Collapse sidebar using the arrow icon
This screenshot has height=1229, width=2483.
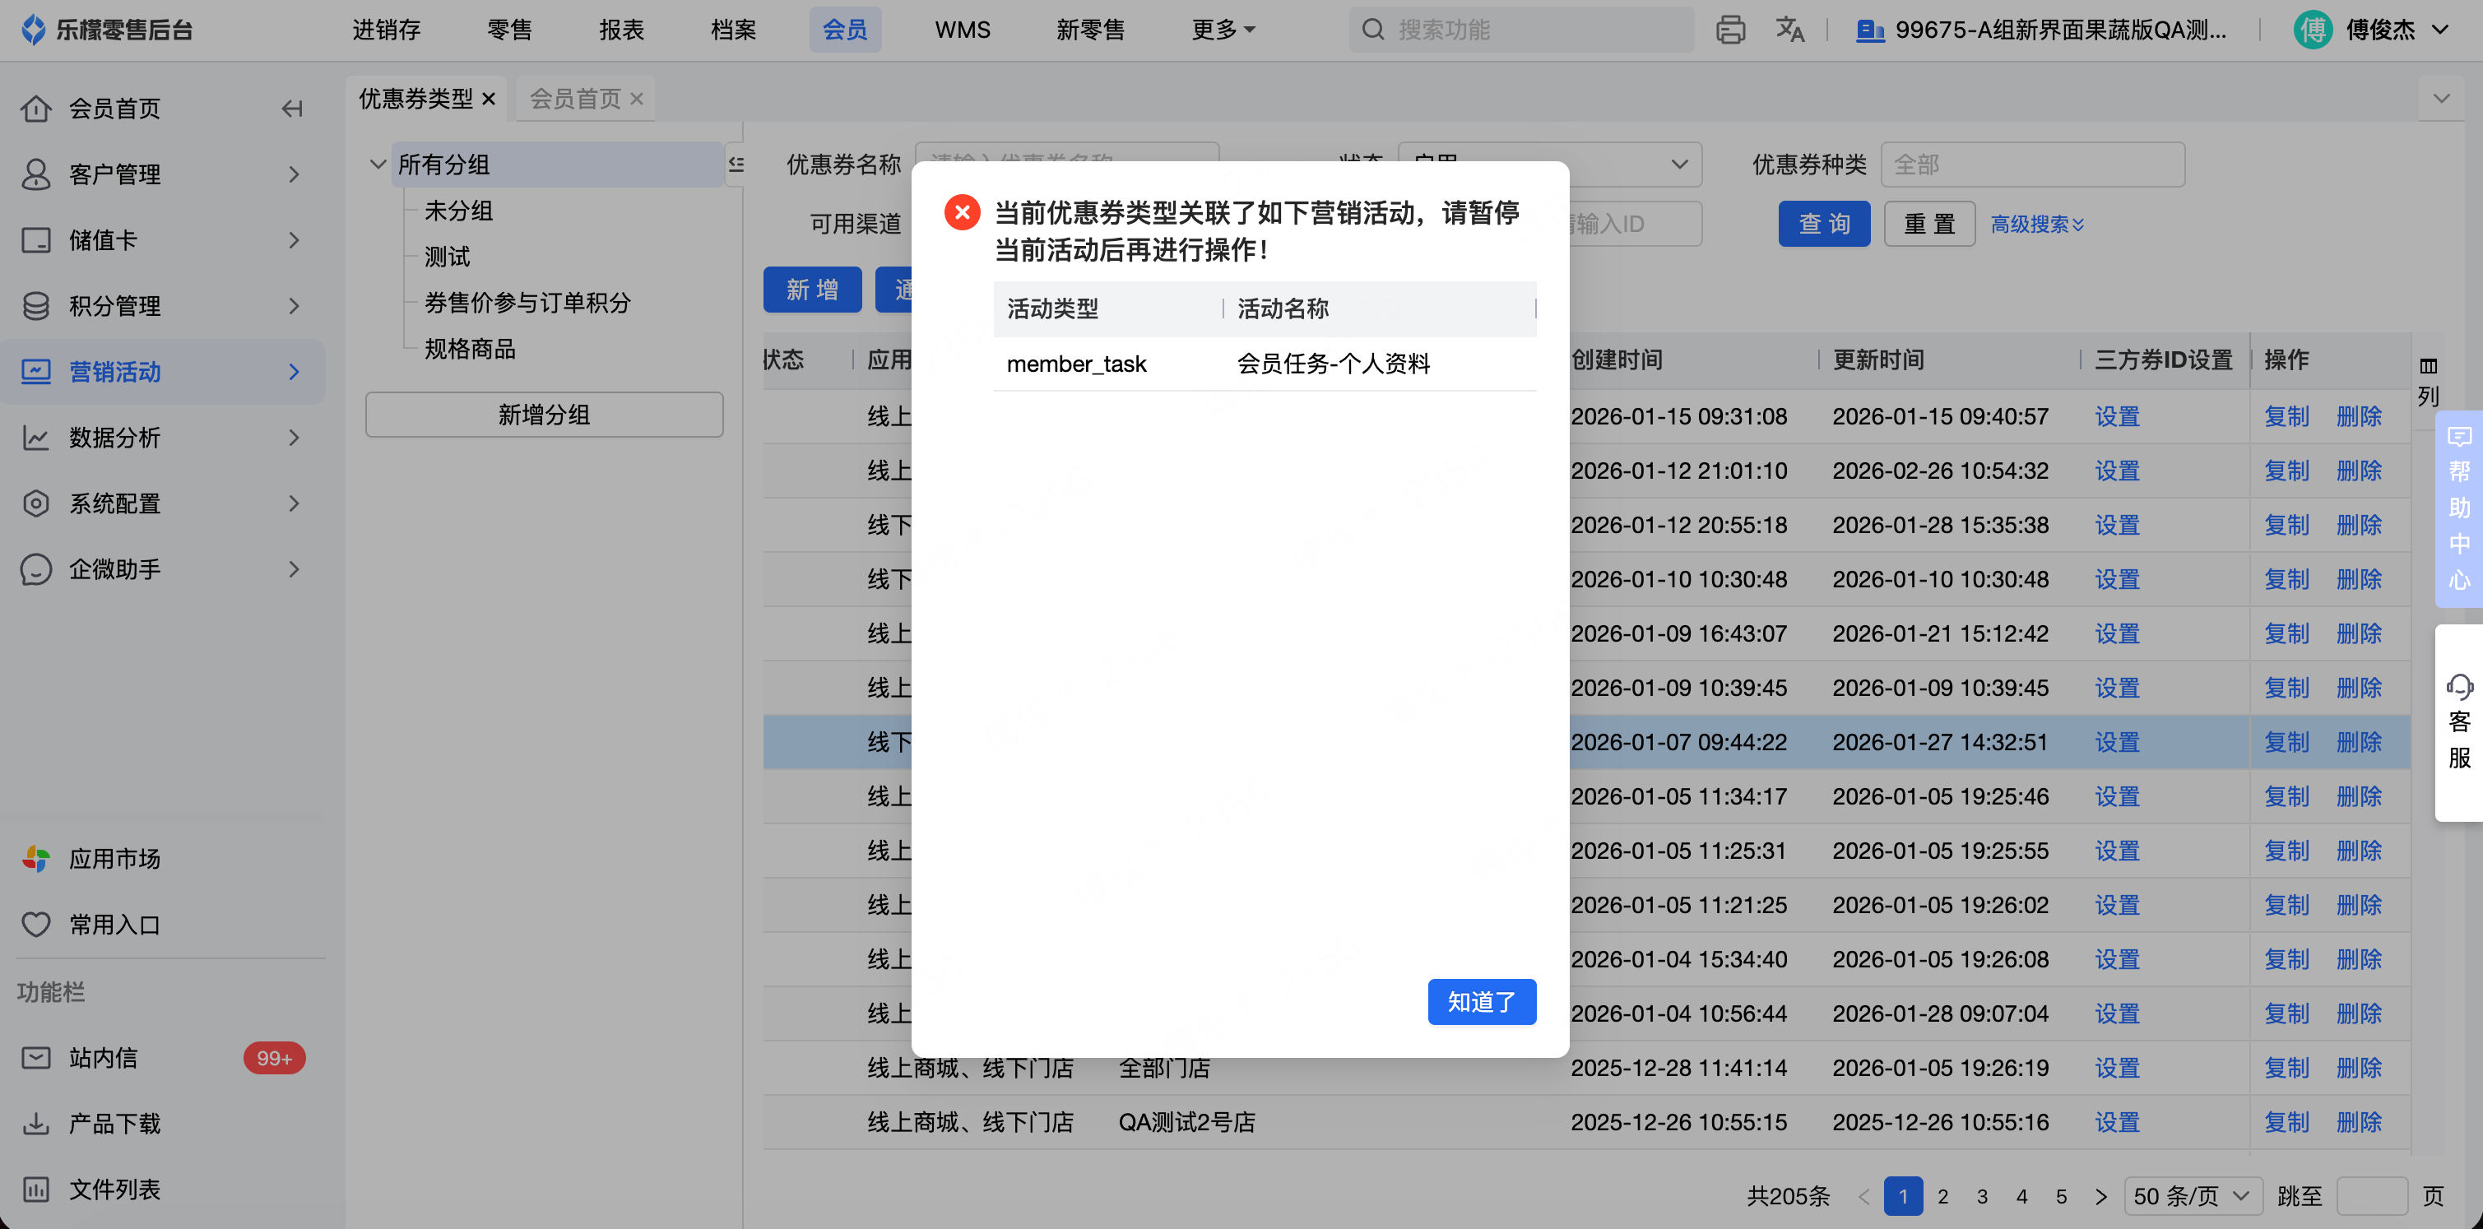pos(292,109)
